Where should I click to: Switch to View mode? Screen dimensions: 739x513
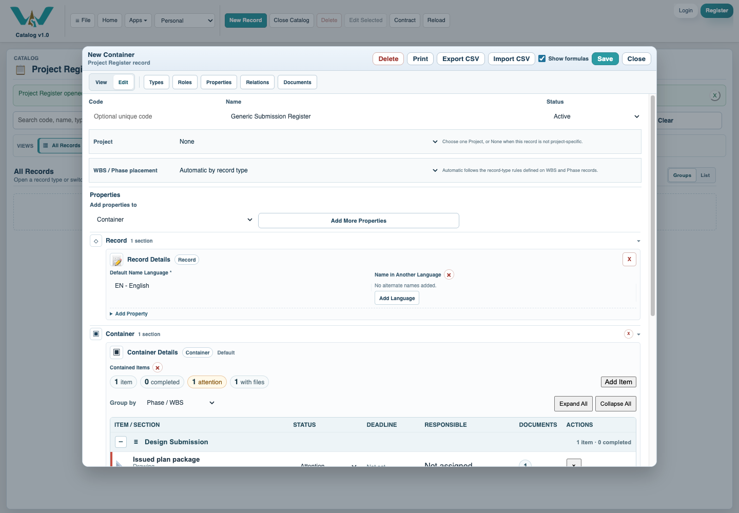[101, 83]
